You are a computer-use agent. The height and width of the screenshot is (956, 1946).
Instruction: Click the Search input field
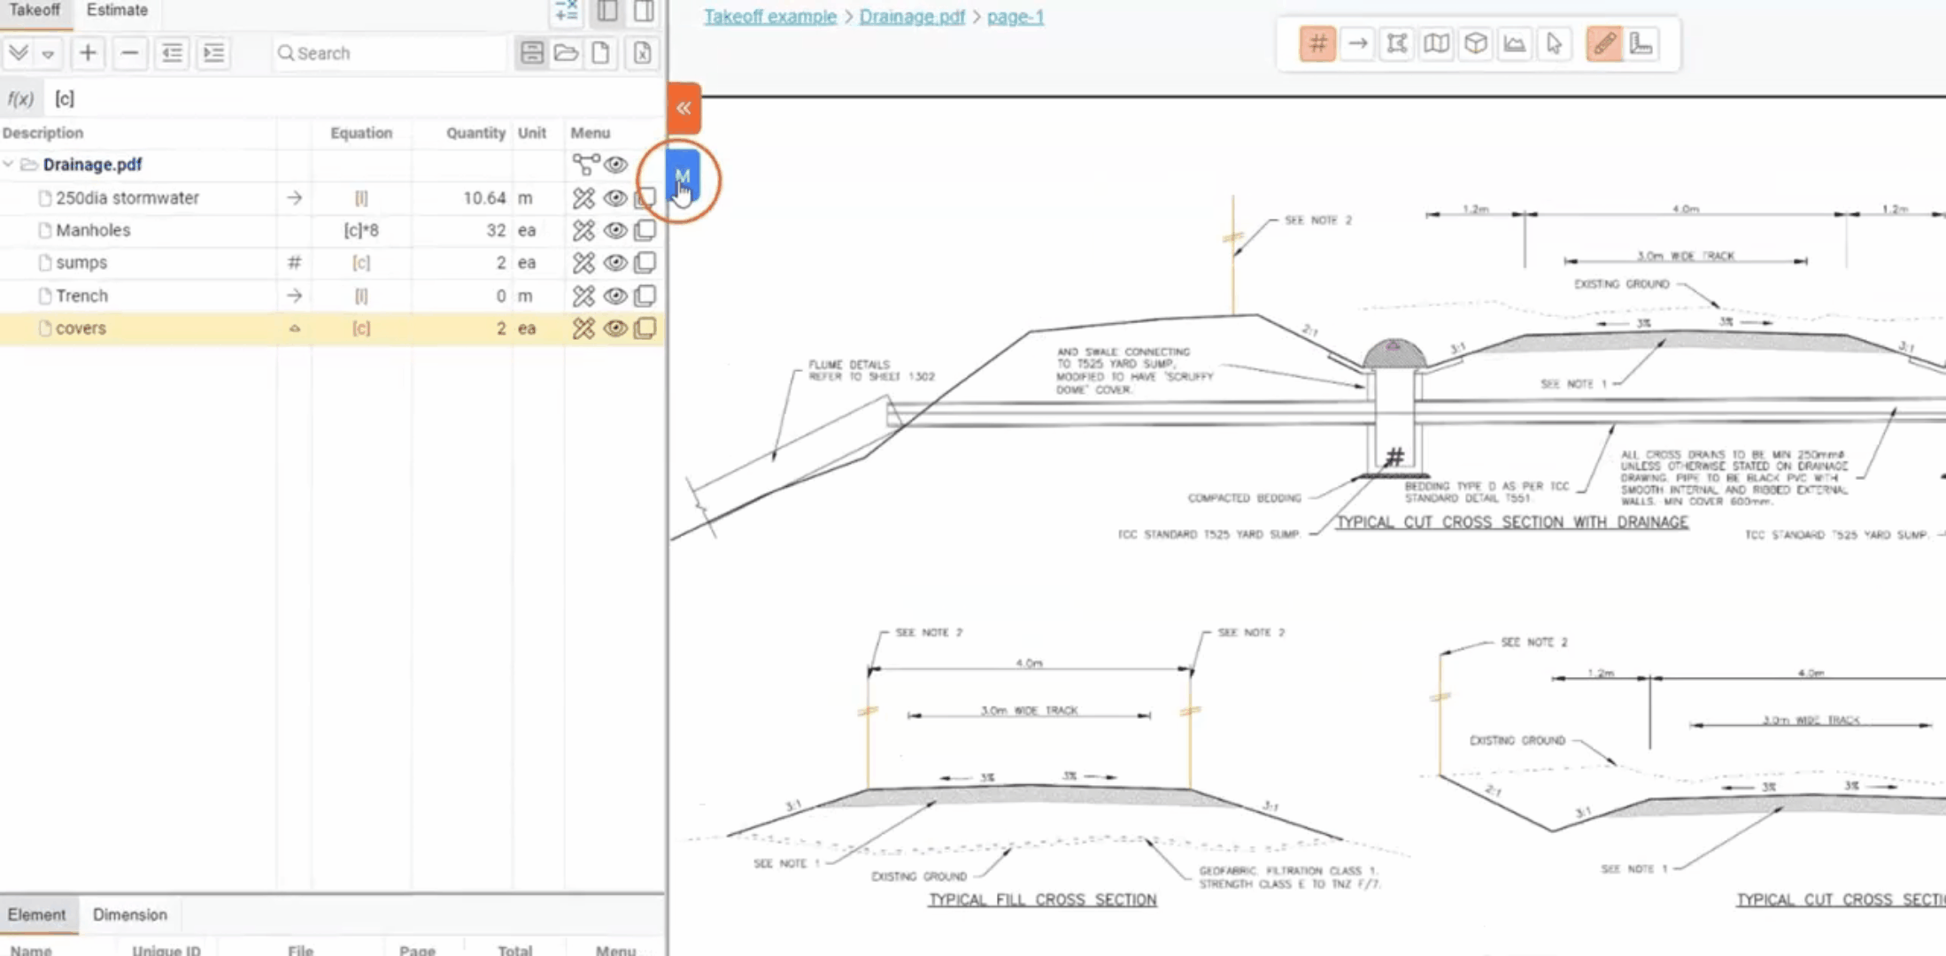point(390,53)
